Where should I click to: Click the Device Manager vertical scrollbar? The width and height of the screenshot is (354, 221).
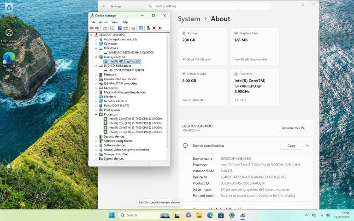click(x=168, y=93)
